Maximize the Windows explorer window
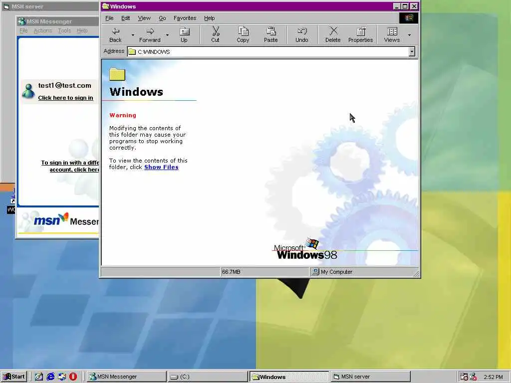The width and height of the screenshot is (511, 383). point(405,6)
